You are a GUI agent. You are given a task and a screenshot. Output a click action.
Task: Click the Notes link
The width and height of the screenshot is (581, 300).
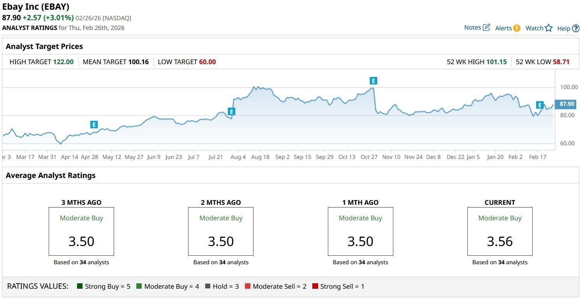point(472,28)
